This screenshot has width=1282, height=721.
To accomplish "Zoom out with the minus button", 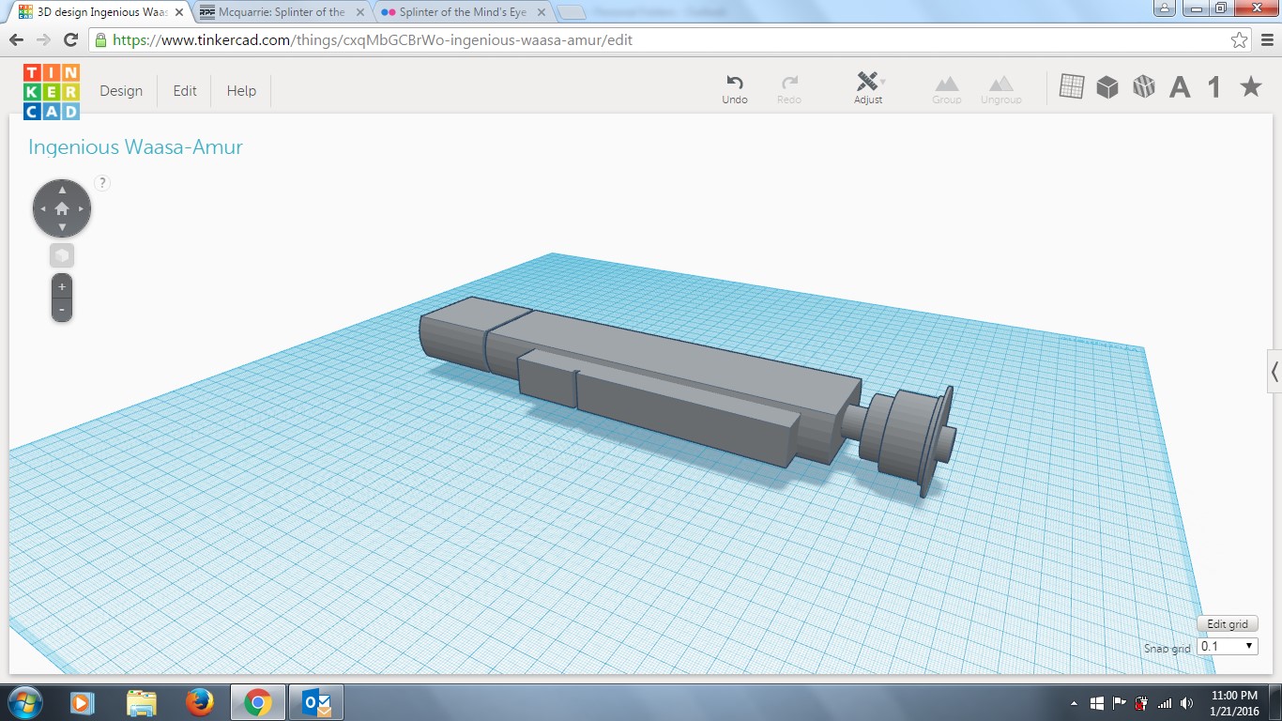I will point(62,310).
